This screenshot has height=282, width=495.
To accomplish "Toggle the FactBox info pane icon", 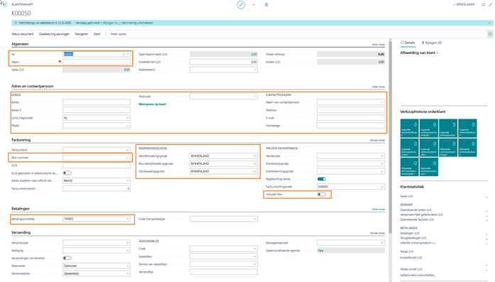I will pos(490,34).
